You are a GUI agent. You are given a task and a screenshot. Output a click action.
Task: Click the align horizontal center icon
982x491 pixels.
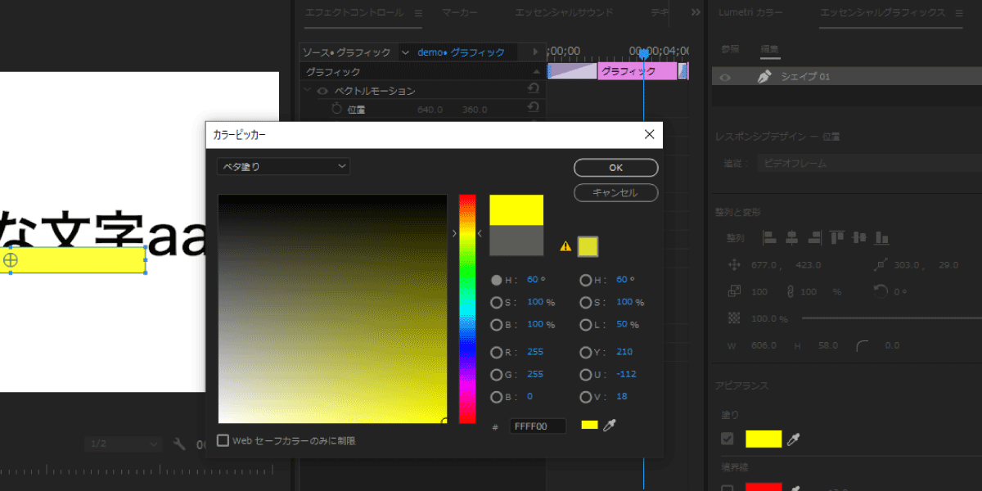click(791, 238)
